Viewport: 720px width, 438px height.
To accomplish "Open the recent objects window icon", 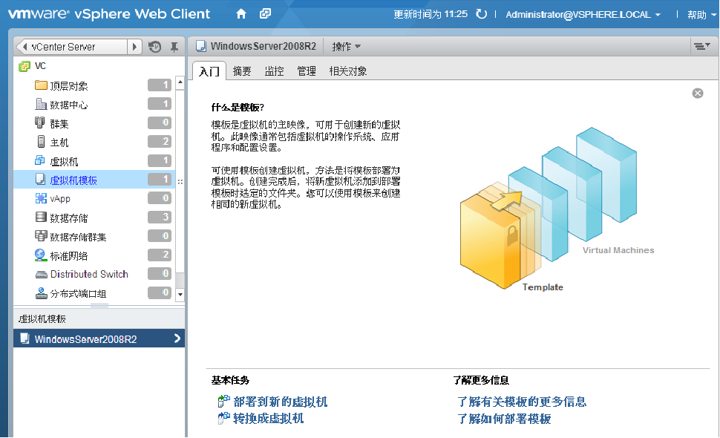I will (266, 14).
